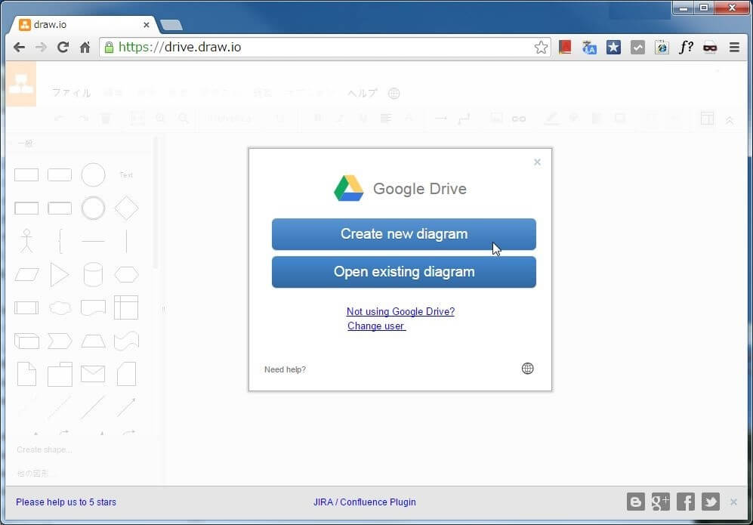753x525 pixels.
Task: Follow the 'Not using Google Drive?' link
Action: point(400,311)
